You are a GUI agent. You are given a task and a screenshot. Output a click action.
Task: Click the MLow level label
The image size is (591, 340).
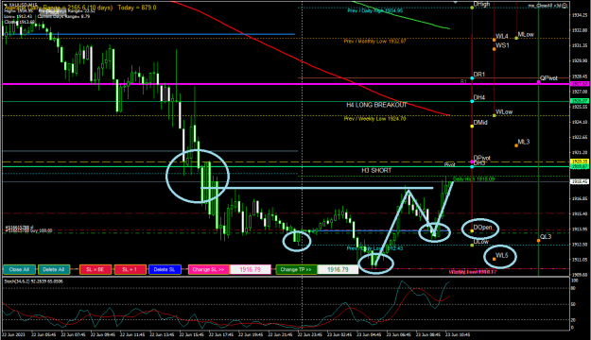(526, 34)
